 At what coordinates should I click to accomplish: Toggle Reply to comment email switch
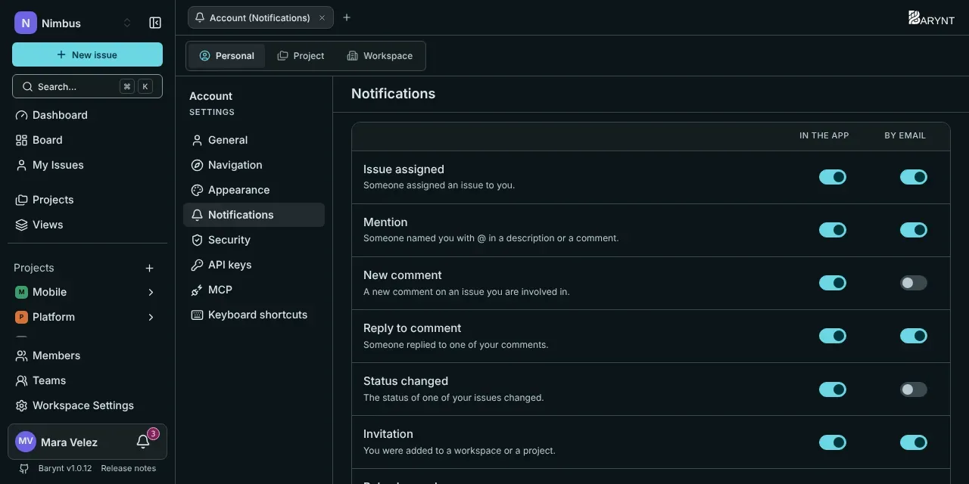point(914,336)
